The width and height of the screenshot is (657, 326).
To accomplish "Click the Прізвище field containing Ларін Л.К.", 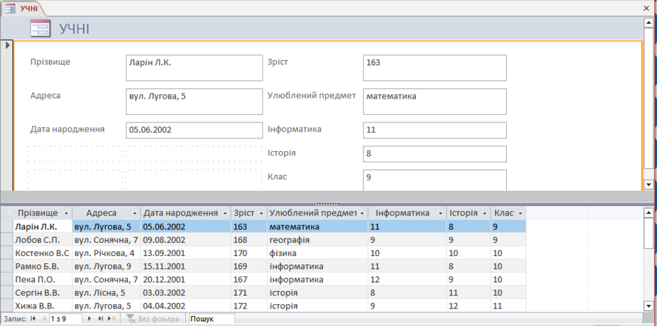I will (194, 68).
